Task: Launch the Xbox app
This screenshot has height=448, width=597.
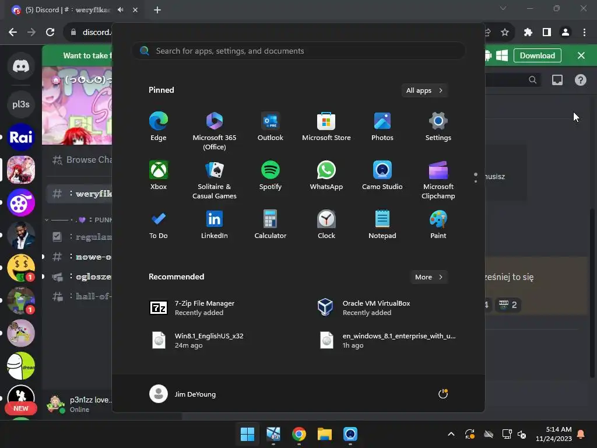Action: [159, 176]
